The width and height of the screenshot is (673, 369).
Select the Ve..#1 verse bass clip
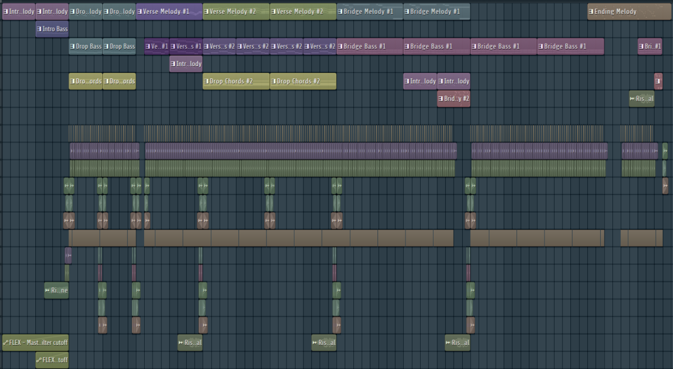[x=156, y=46]
